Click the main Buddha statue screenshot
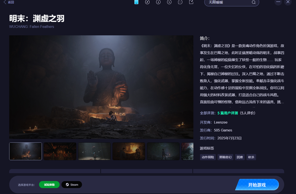Screen dimensions: 296x194 [101, 87]
